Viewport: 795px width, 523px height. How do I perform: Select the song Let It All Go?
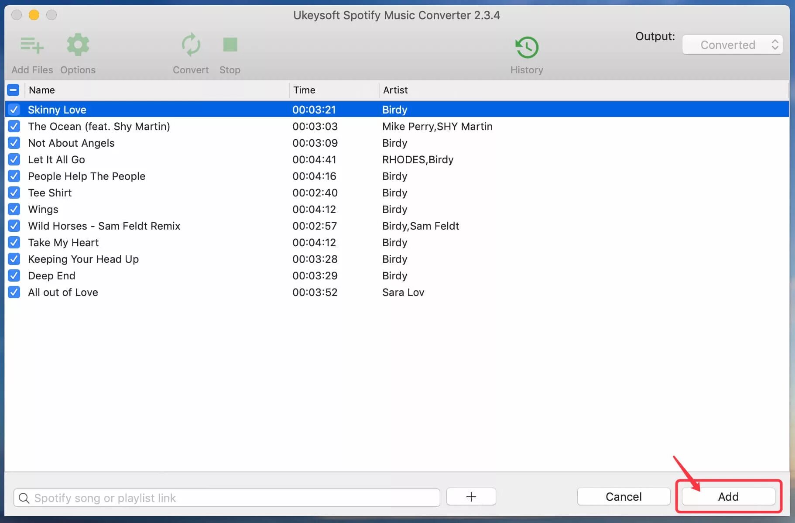coord(56,159)
